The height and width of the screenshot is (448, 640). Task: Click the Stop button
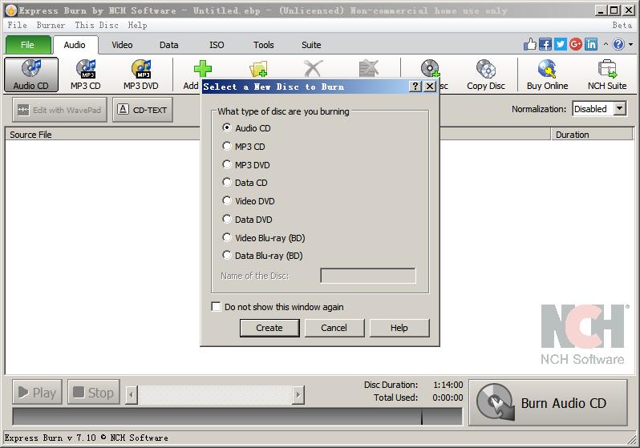tap(94, 392)
